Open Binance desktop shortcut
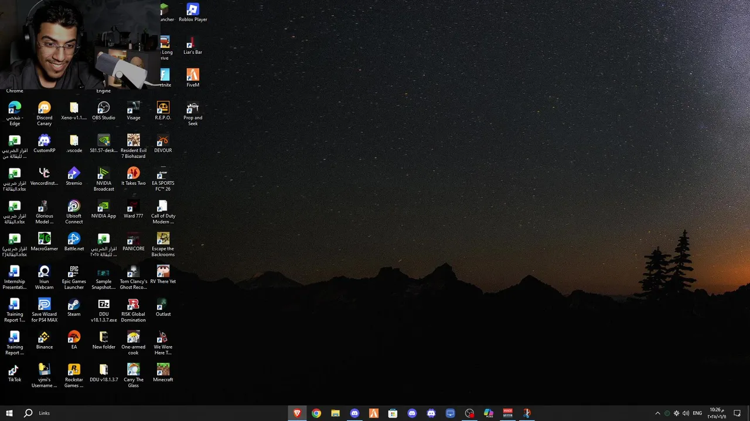750x421 pixels. pyautogui.click(x=45, y=340)
